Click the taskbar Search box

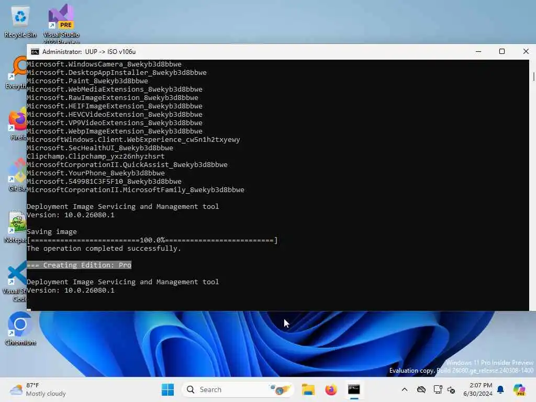point(238,389)
